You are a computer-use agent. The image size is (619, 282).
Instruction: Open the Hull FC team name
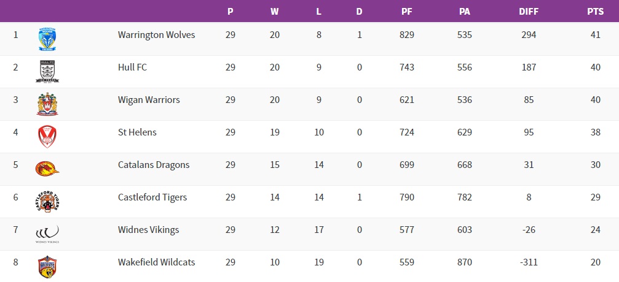(132, 67)
